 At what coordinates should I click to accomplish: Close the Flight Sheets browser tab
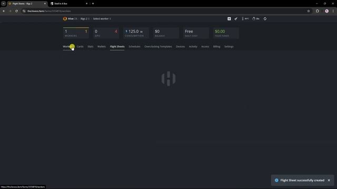click(45, 4)
